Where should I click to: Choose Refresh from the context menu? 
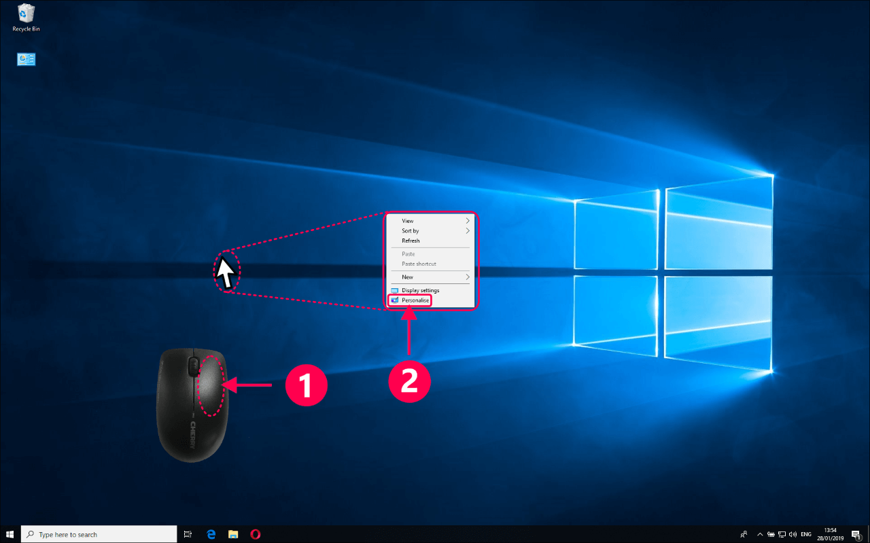(x=411, y=241)
